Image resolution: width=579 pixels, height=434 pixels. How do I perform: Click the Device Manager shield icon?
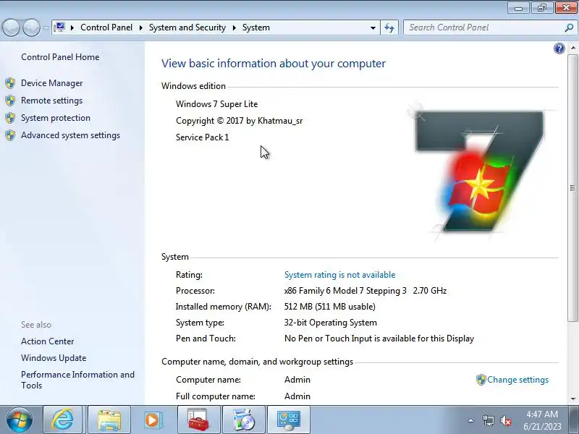(x=10, y=83)
